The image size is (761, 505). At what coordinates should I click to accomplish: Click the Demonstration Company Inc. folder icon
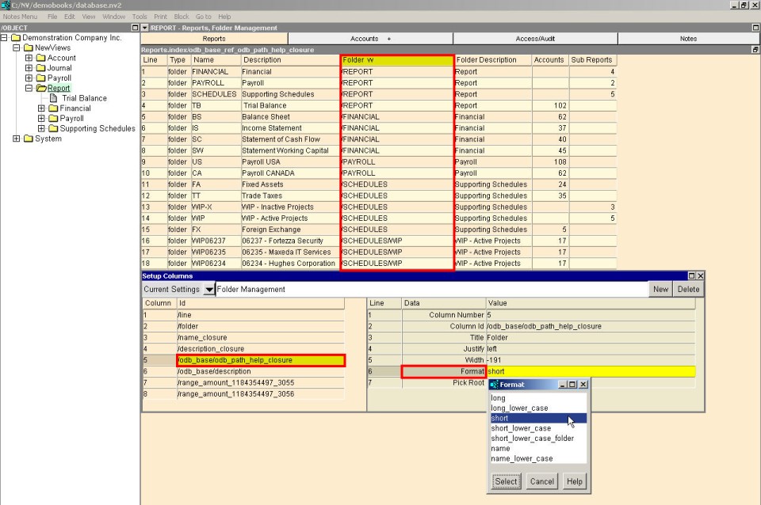16,38
